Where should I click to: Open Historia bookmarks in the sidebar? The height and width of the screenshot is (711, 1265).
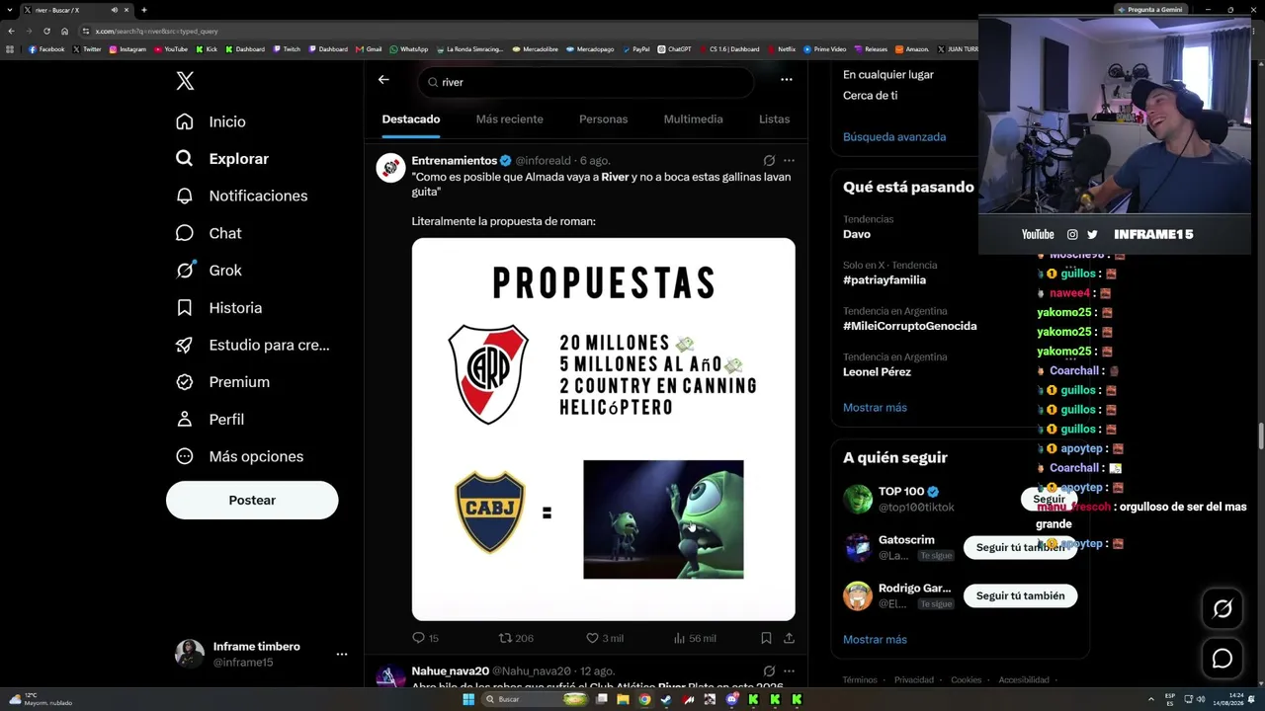tap(218, 308)
